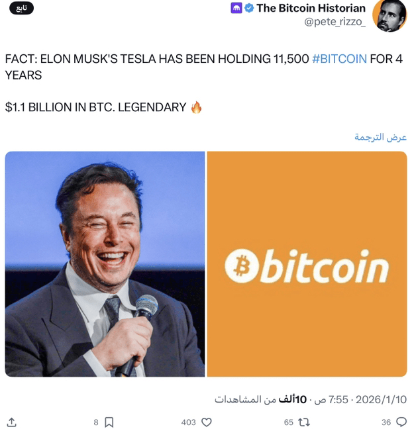412x433 pixels.
Task: Open @pete_rizzo_ handle
Action: pos(335,22)
